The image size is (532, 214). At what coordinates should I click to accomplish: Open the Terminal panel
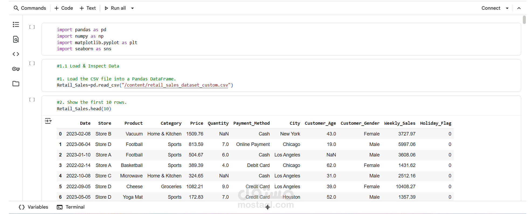(x=71, y=207)
